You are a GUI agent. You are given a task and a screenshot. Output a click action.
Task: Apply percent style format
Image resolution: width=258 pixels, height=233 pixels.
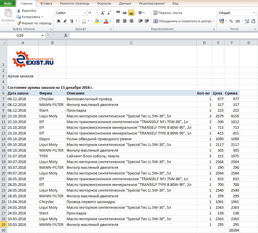point(231,21)
